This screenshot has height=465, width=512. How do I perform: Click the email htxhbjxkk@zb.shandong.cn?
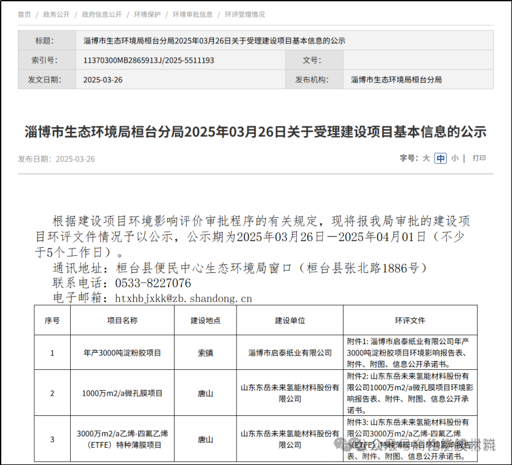click(x=184, y=298)
